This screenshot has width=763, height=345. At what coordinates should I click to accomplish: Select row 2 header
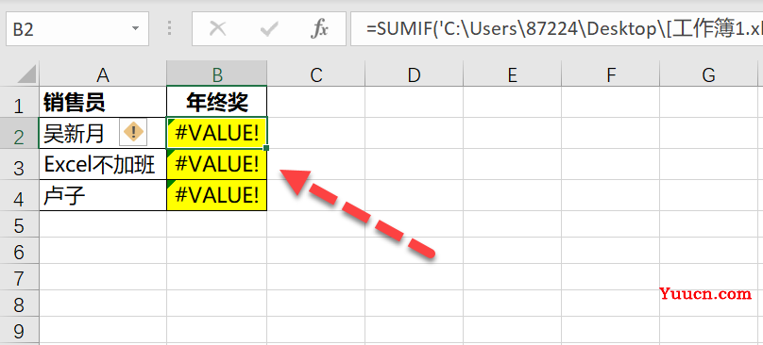coord(20,133)
